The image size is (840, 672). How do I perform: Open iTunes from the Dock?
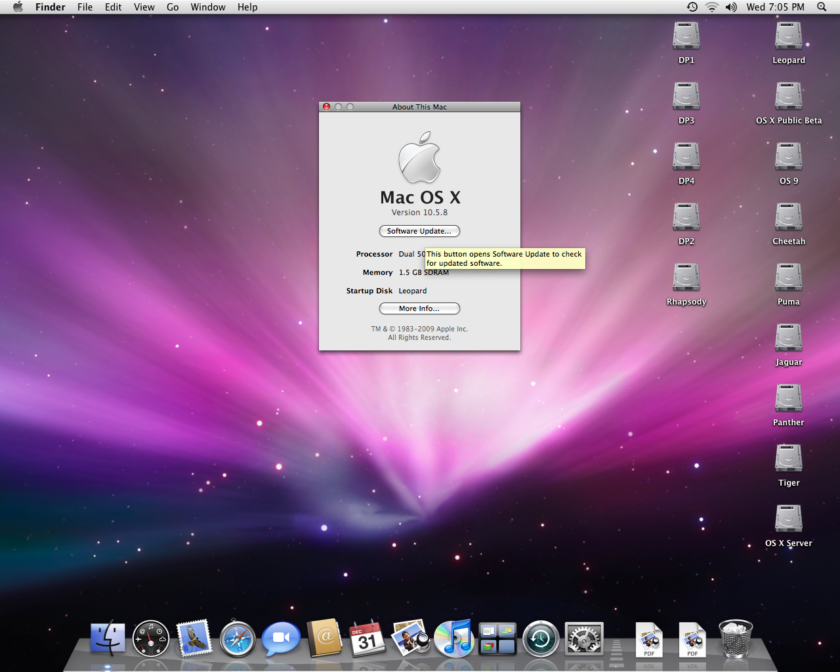coord(454,639)
